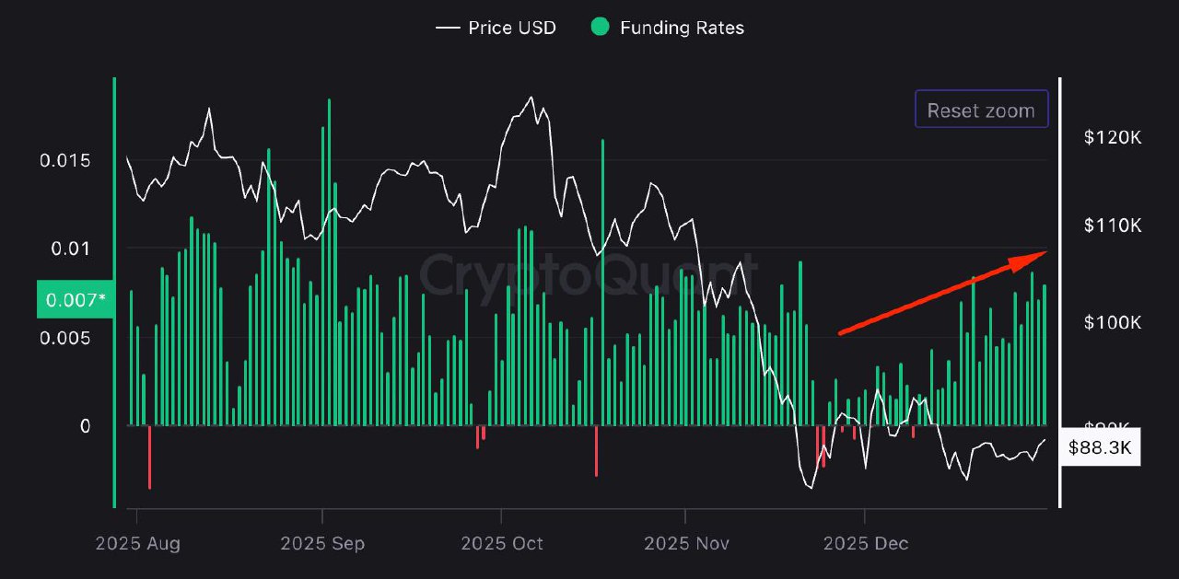Select the 2025 Nov x-axis label

[x=686, y=543]
